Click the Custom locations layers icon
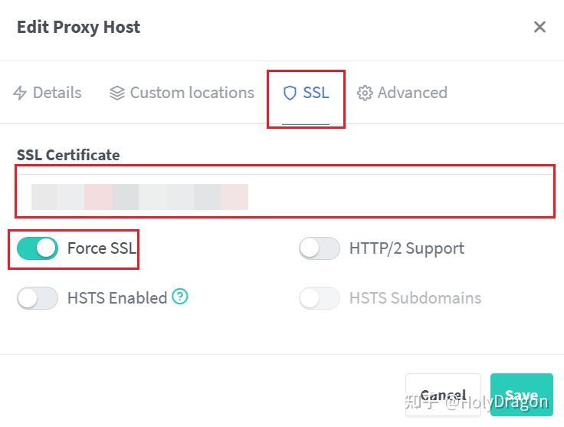564x427 pixels. point(116,94)
